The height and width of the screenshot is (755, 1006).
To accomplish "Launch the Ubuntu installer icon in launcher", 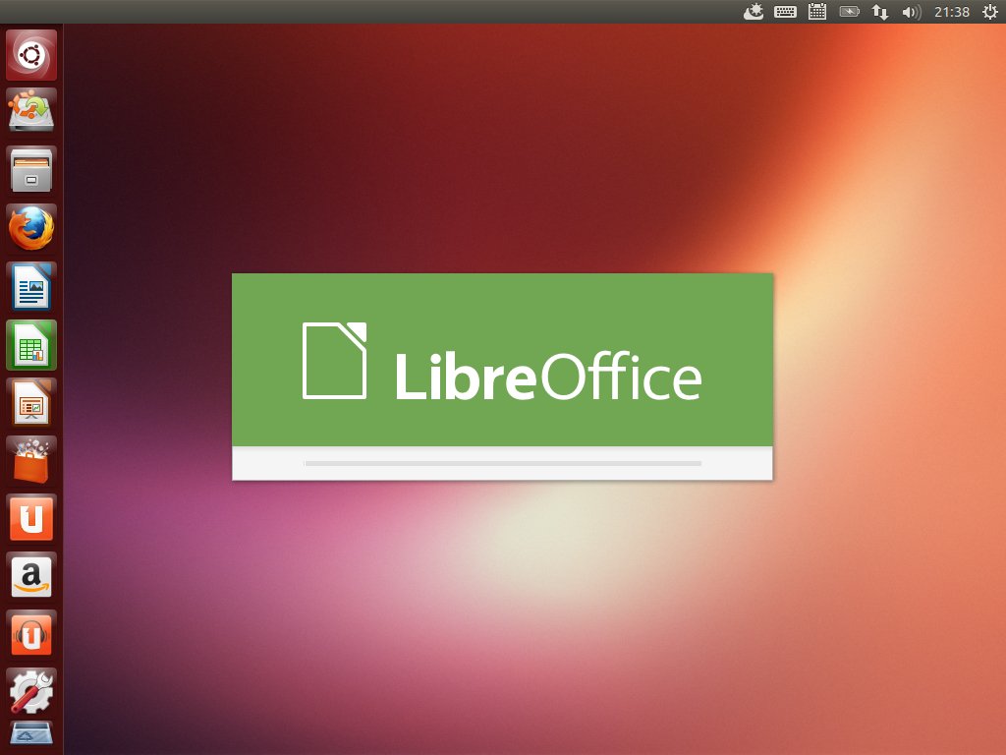I will pyautogui.click(x=31, y=111).
